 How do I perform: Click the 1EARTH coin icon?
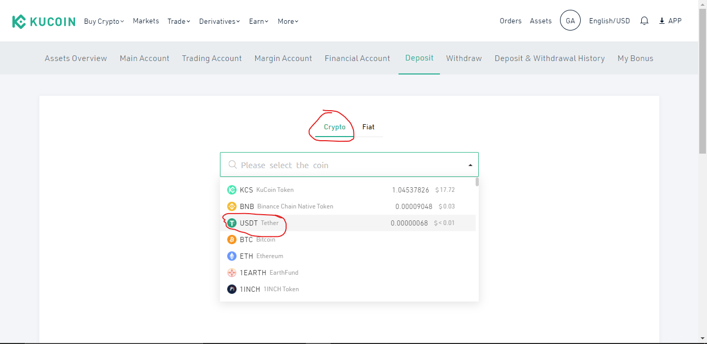(232, 273)
